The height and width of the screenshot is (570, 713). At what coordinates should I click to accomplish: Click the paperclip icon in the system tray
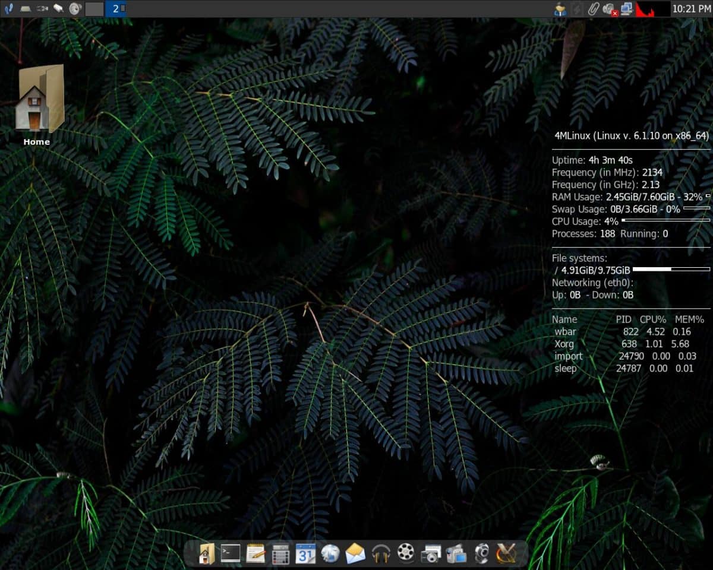[x=594, y=8]
